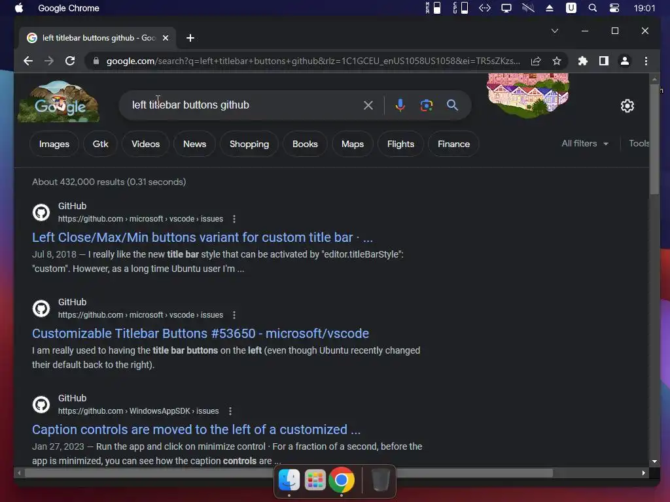This screenshot has width=670, height=502.
Task: Click the muted sound icon in menu bar
Action: (528, 8)
